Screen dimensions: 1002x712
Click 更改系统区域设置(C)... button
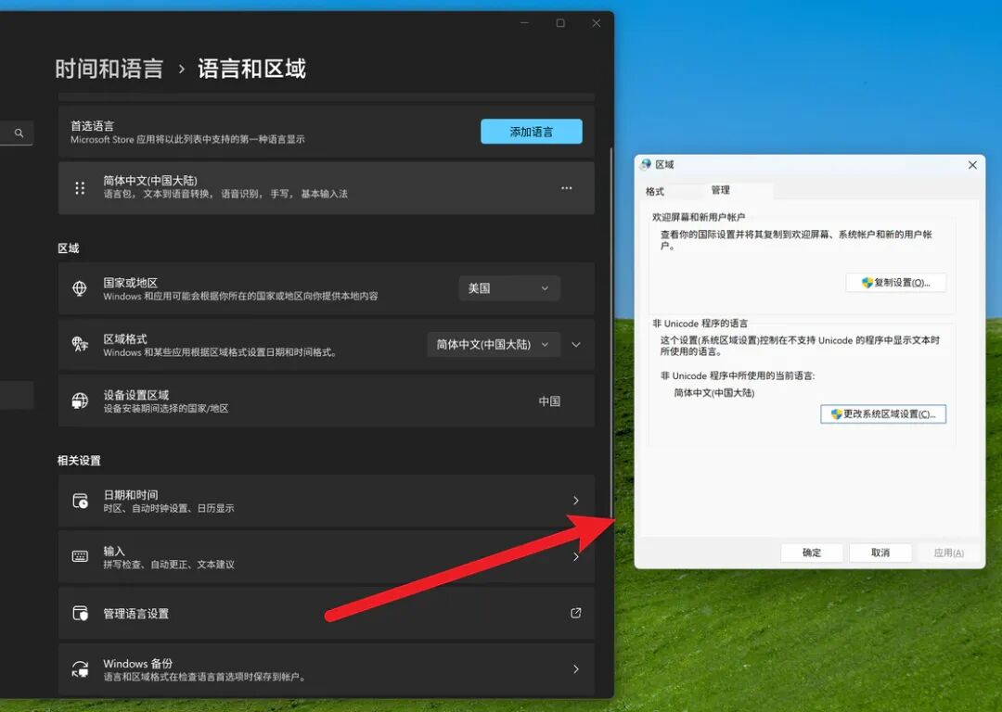tap(883, 413)
